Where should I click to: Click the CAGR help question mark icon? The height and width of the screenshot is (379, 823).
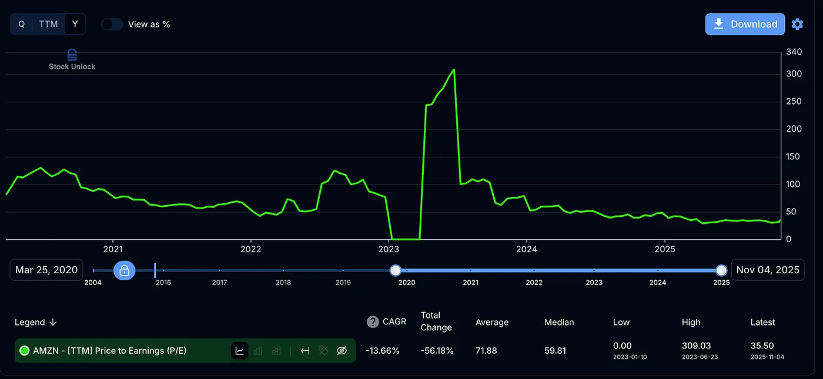click(x=373, y=322)
